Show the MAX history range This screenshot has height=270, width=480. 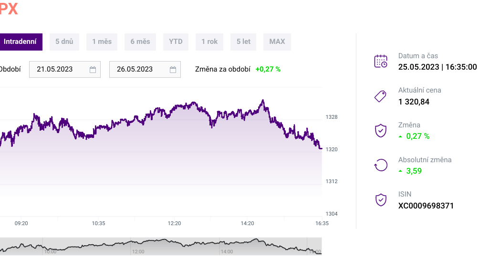(277, 42)
